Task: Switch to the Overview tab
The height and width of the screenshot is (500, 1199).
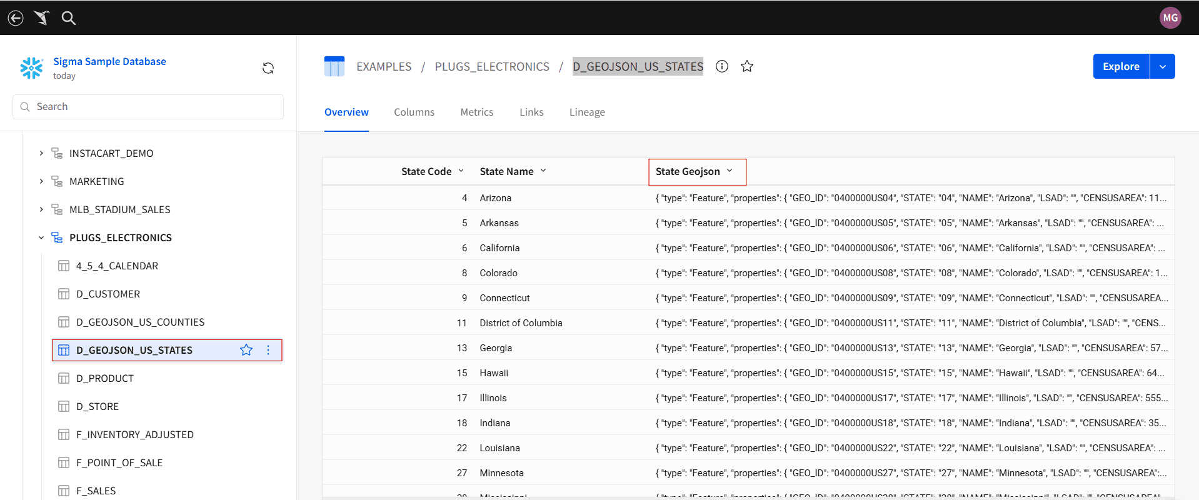Action: point(346,112)
